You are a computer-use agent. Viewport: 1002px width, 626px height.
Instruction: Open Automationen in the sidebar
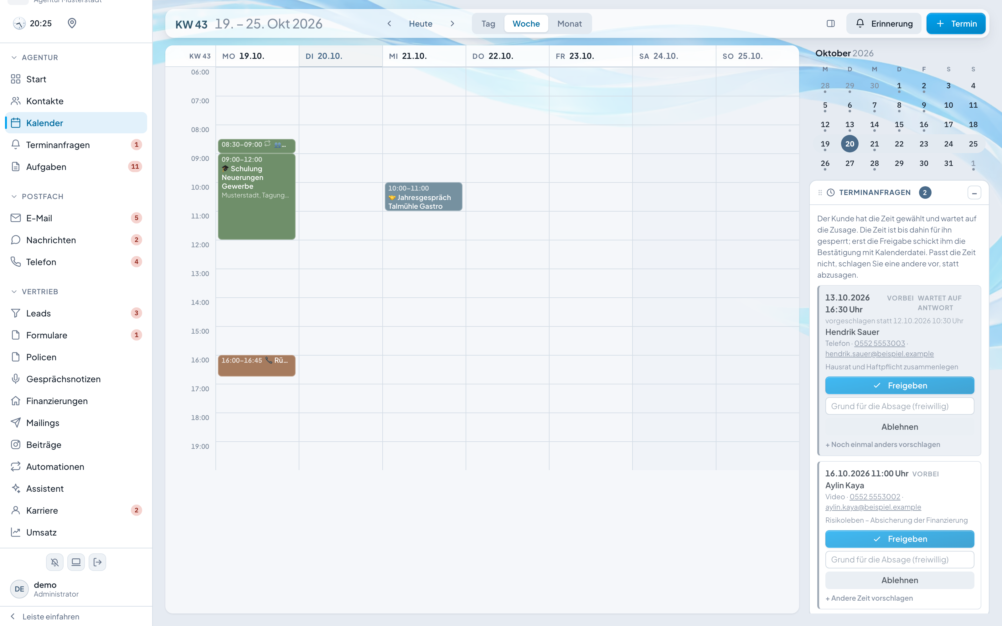click(76, 467)
